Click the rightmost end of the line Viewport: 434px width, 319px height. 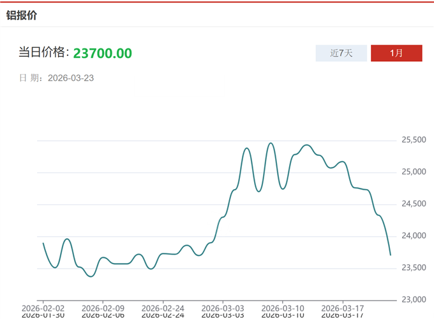point(390,255)
